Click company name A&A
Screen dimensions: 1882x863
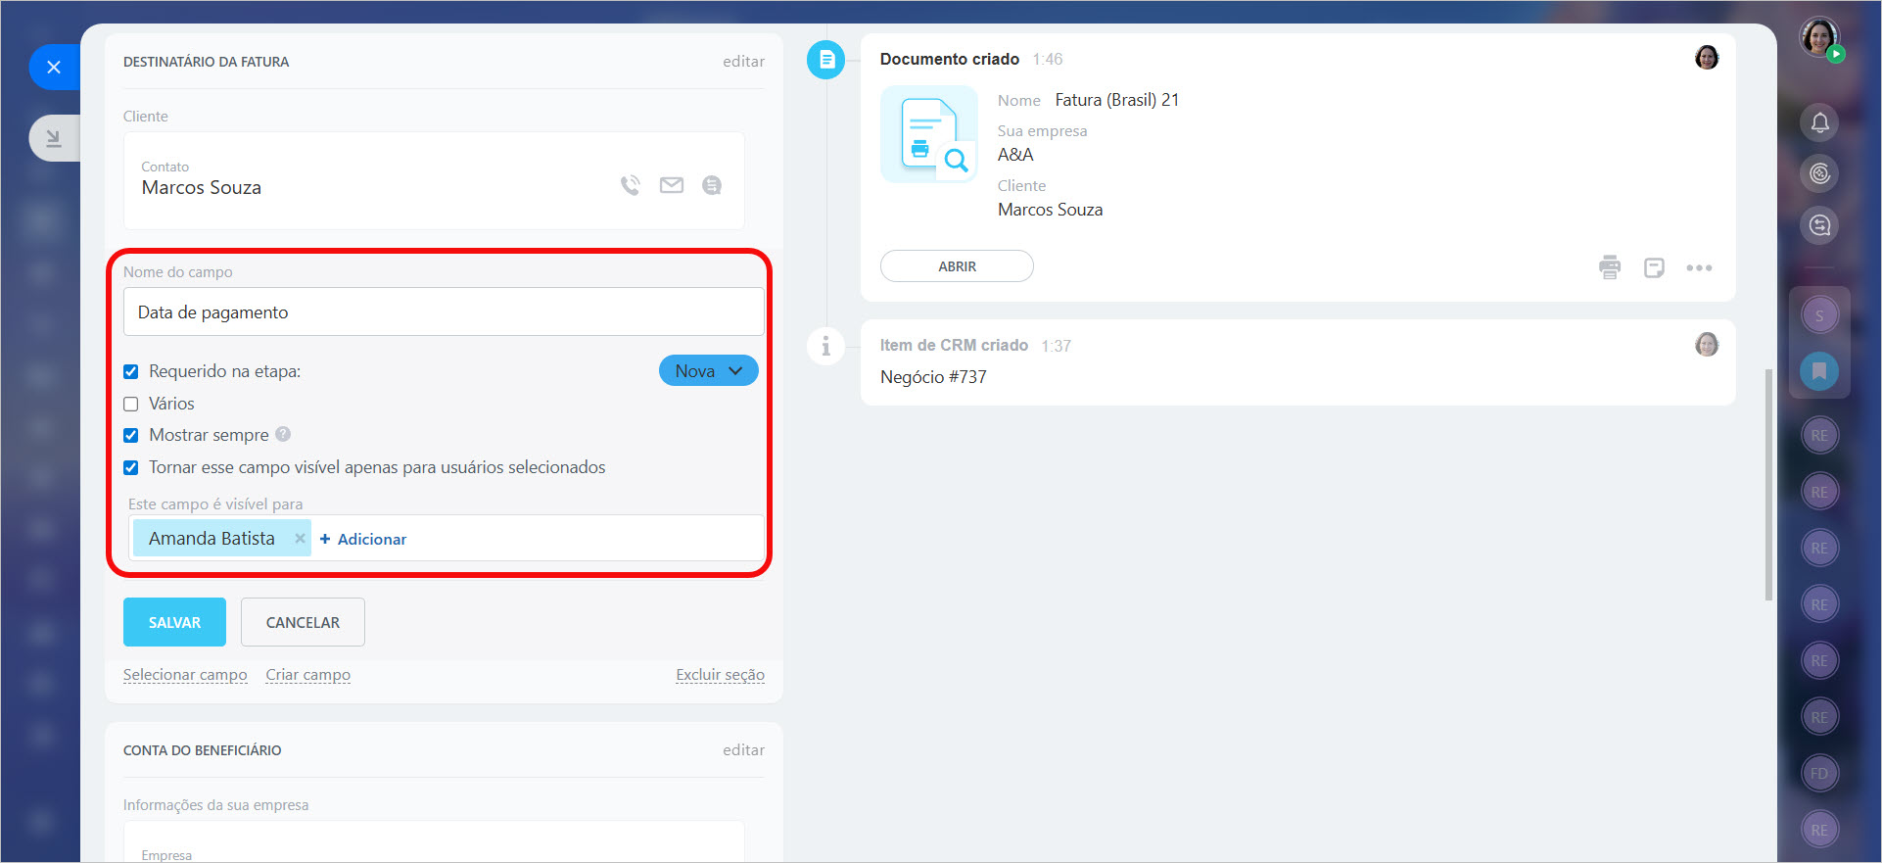pos(1015,155)
